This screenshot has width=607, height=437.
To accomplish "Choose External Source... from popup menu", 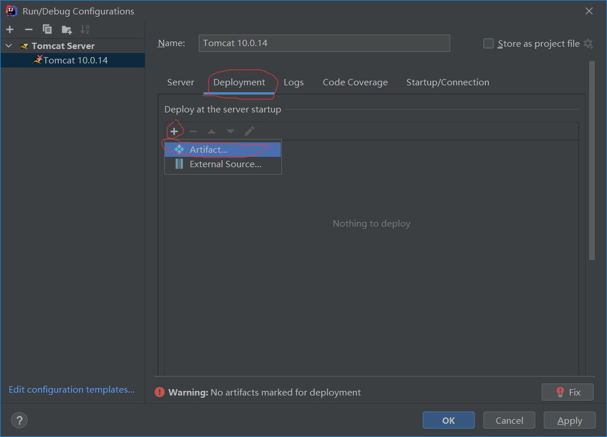I will coord(223,164).
